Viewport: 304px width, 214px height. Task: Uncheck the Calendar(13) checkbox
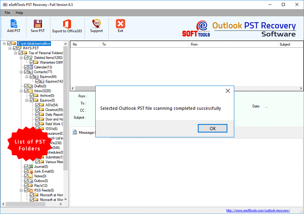click(26, 67)
